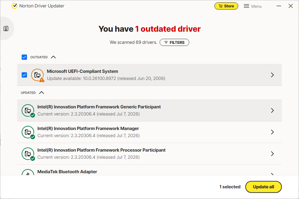Click We scanned 69 drivers text
Image resolution: width=299 pixels, height=199 pixels.
[x=133, y=42]
